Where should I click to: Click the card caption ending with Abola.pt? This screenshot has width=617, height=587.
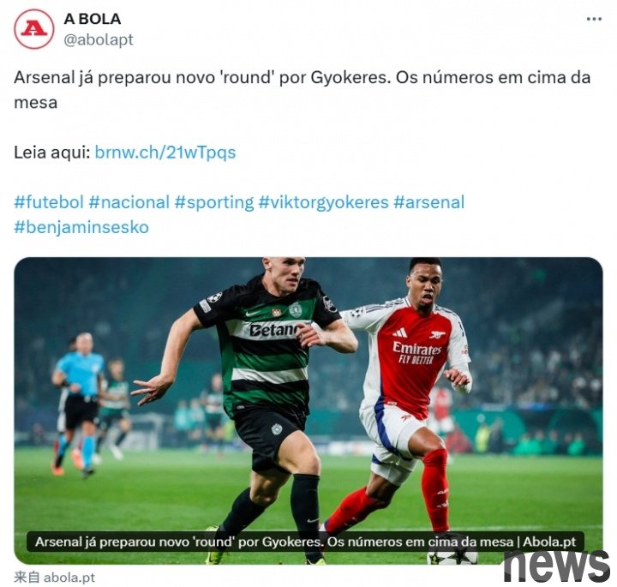click(305, 542)
